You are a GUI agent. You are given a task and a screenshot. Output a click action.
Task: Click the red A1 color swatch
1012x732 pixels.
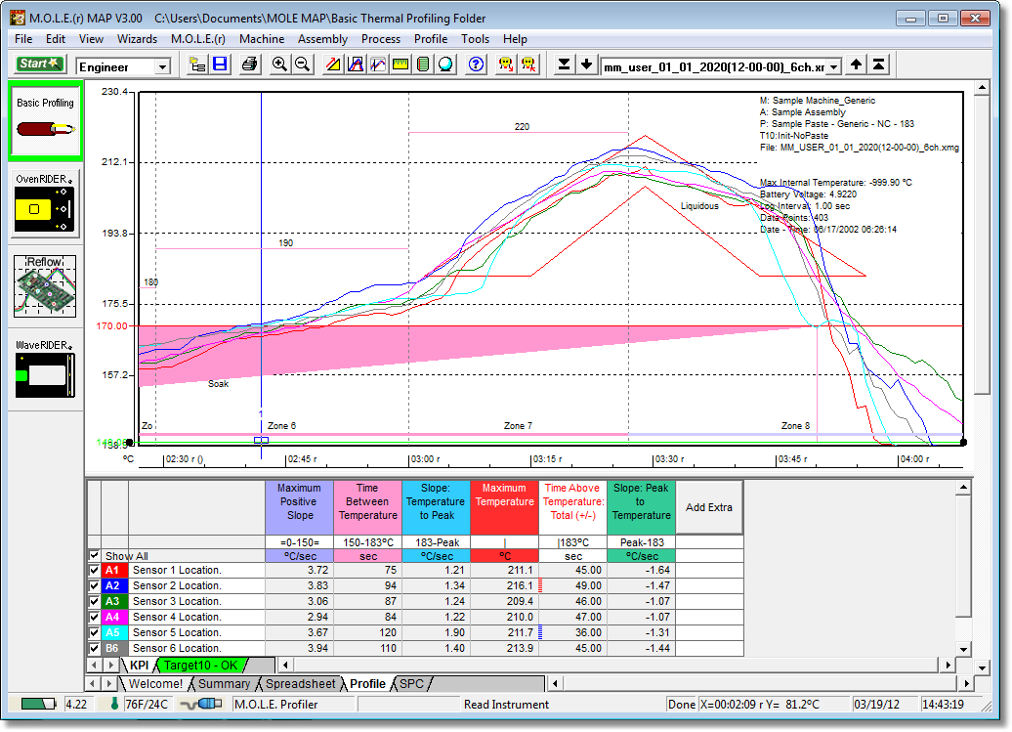pyautogui.click(x=113, y=570)
